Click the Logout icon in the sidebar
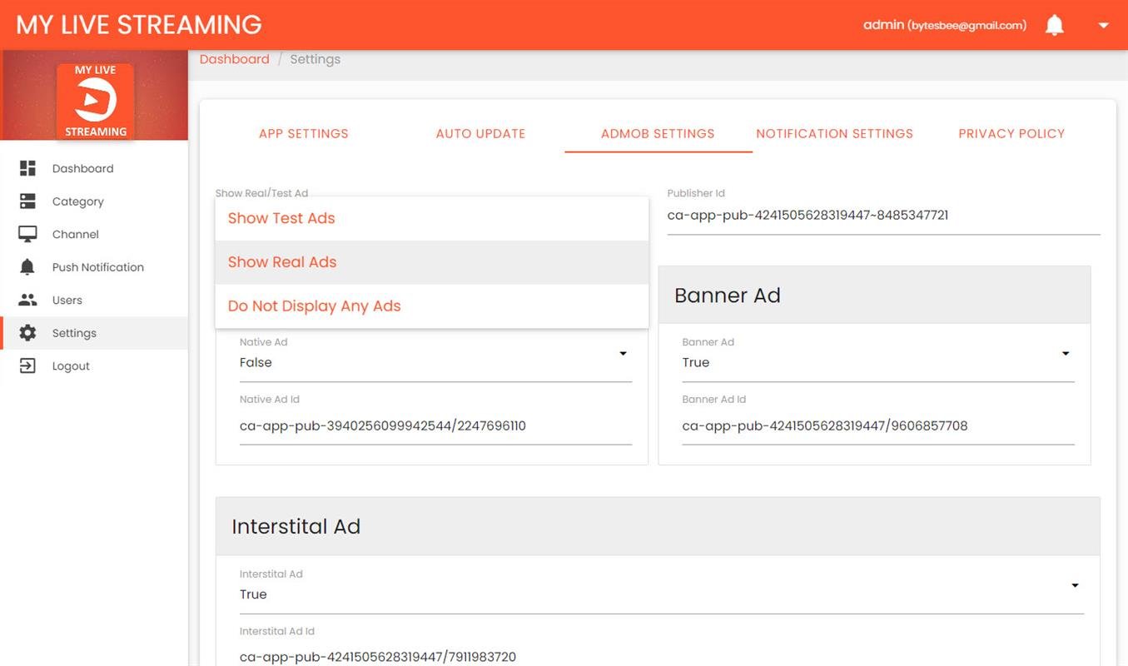The height and width of the screenshot is (666, 1128). click(x=27, y=365)
